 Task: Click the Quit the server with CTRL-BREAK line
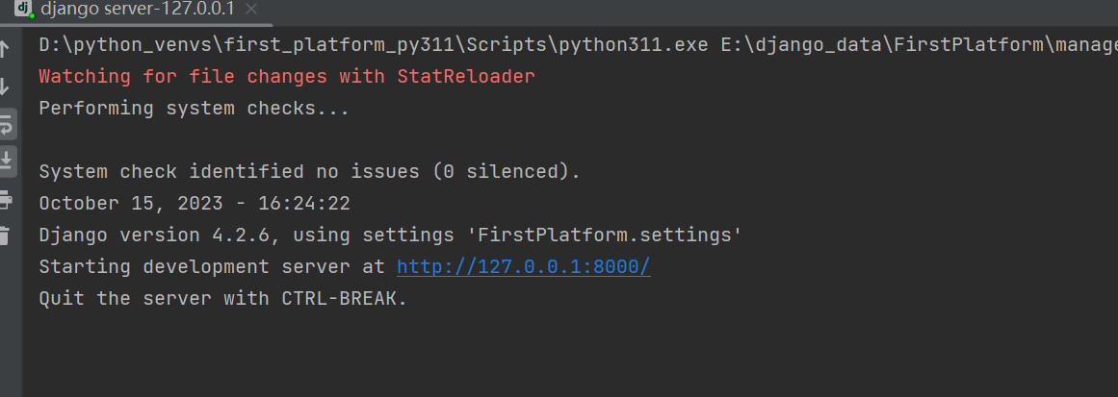[222, 299]
